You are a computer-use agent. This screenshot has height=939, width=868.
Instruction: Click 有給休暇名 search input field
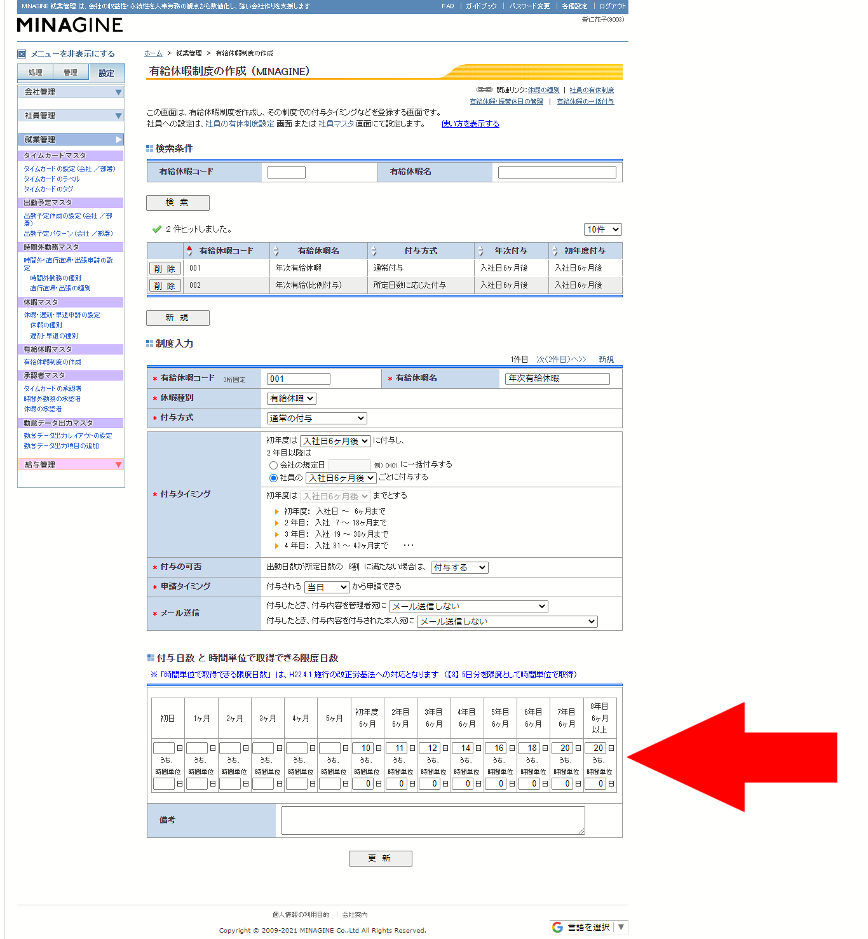point(557,172)
